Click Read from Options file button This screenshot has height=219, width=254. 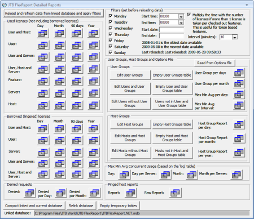click(x=214, y=63)
